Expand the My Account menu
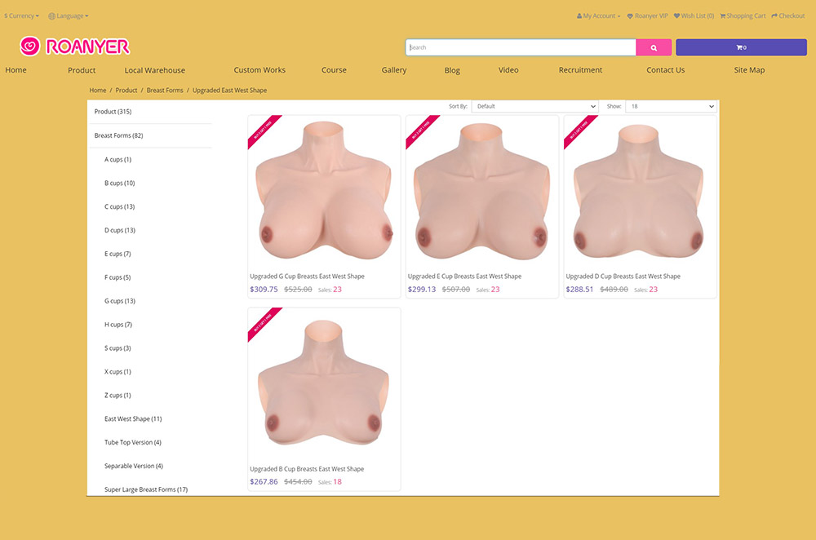816x540 pixels. 598,15
